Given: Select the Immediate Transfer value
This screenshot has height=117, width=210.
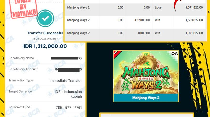Looking at the screenshot, I should [x=66, y=80].
